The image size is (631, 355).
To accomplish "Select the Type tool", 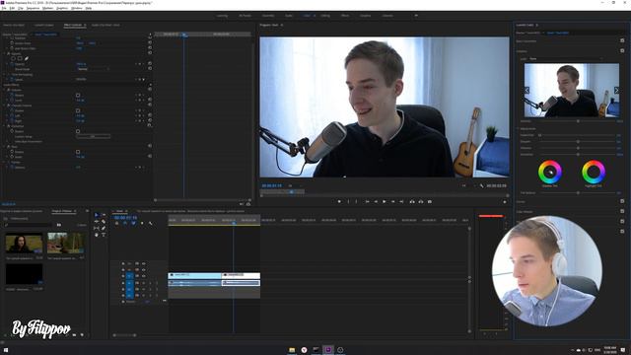I will point(104,235).
